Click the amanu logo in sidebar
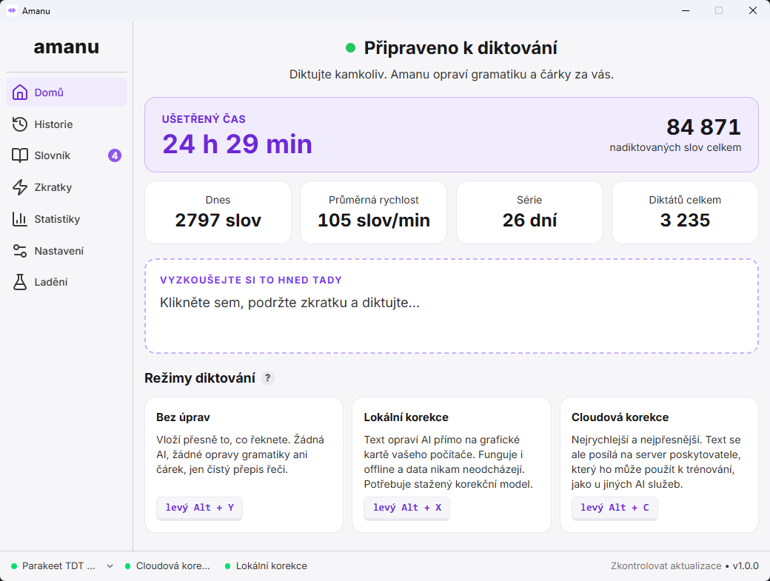 pyautogui.click(x=67, y=47)
